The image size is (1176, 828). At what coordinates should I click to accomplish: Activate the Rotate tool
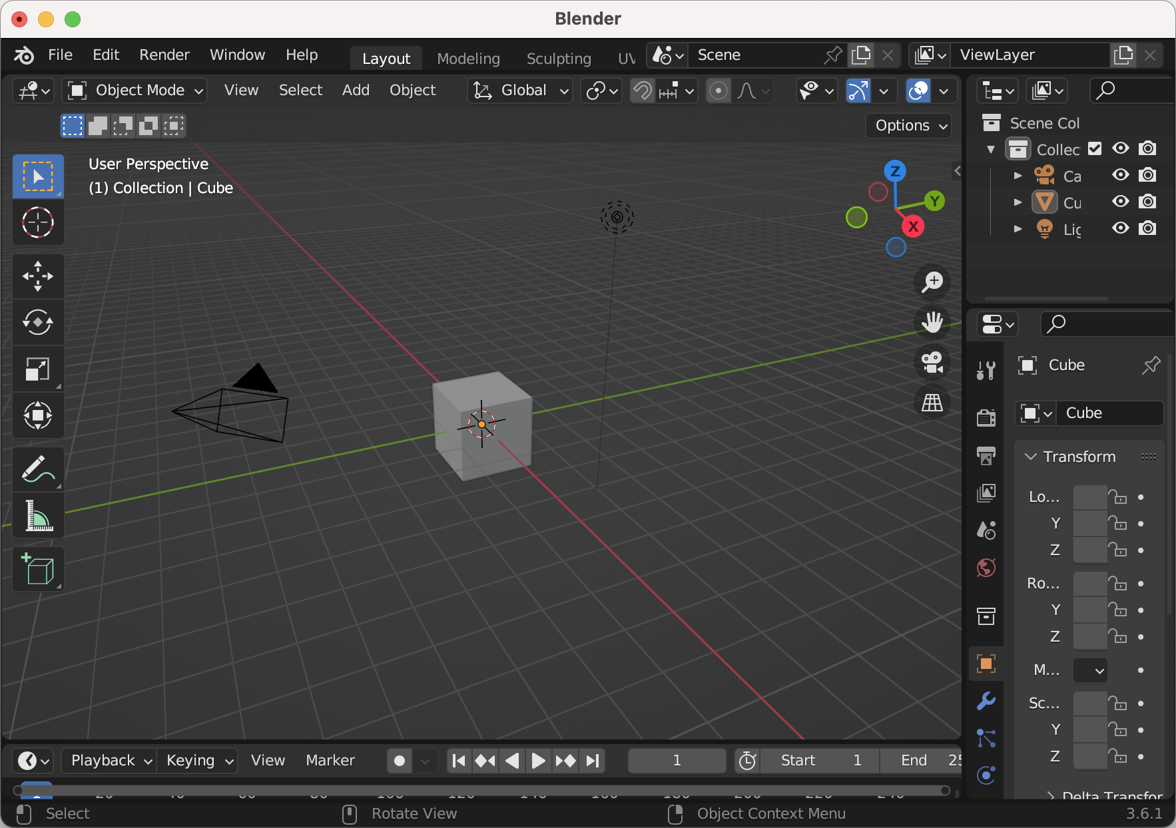(x=38, y=323)
